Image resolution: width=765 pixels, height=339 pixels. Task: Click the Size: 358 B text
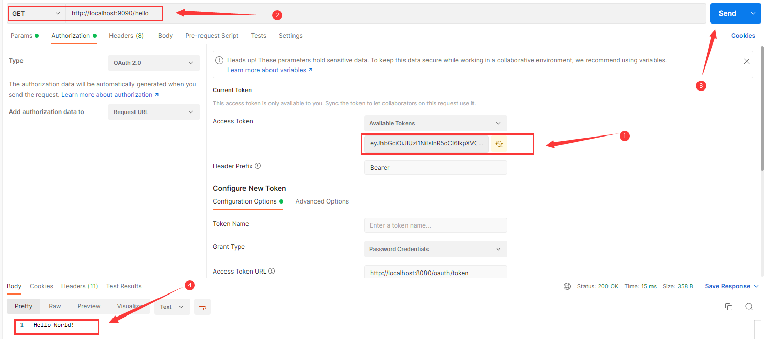[678, 286]
